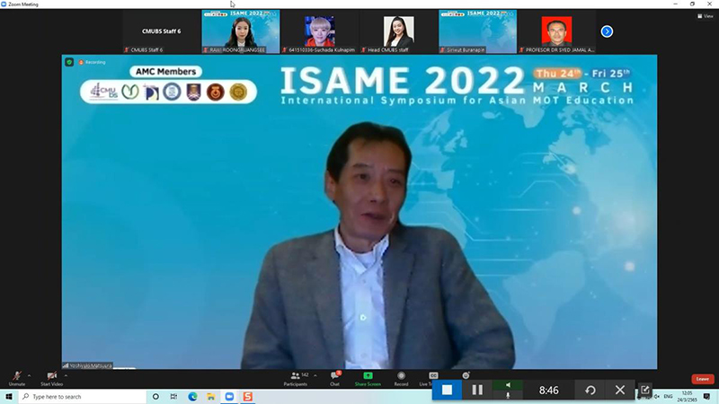Click the Record button in Zoom
Image resolution: width=719 pixels, height=404 pixels.
tap(401, 378)
